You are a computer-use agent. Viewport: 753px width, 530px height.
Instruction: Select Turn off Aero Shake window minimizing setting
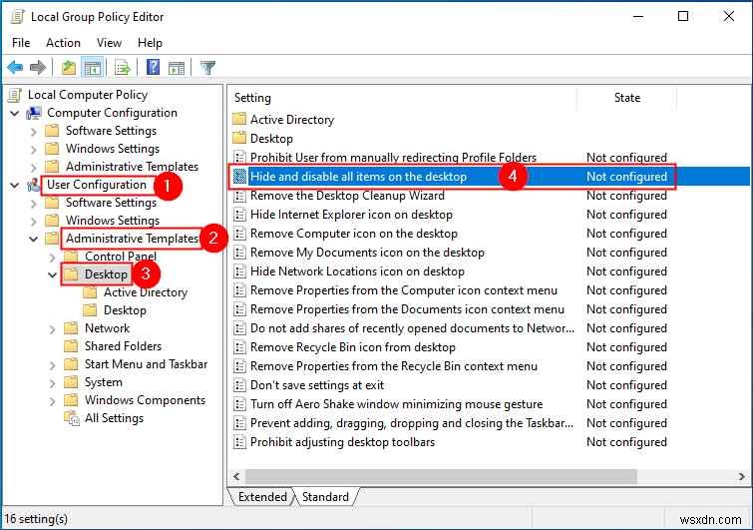(x=396, y=404)
